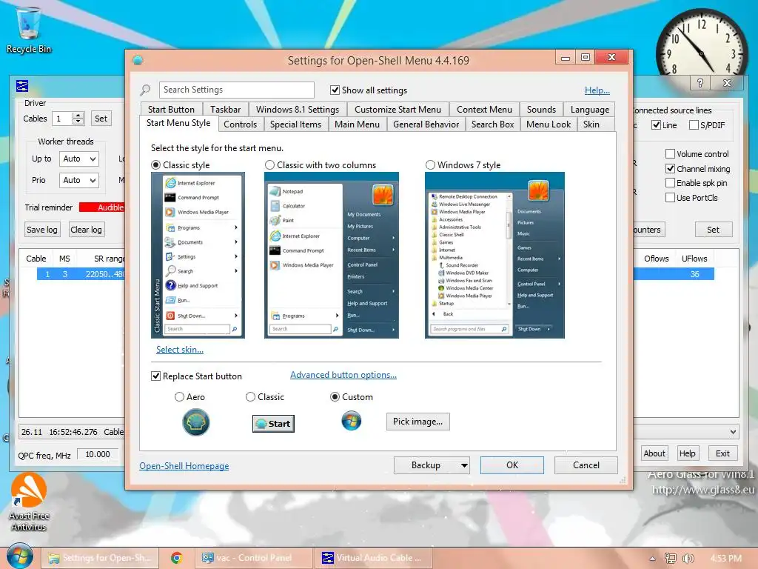The height and width of the screenshot is (569, 758).
Task: Open the Start Button tab
Action: click(171, 110)
